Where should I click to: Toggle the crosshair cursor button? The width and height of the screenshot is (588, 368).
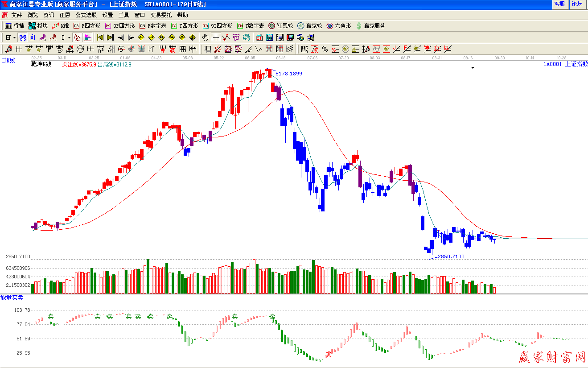[x=216, y=37]
